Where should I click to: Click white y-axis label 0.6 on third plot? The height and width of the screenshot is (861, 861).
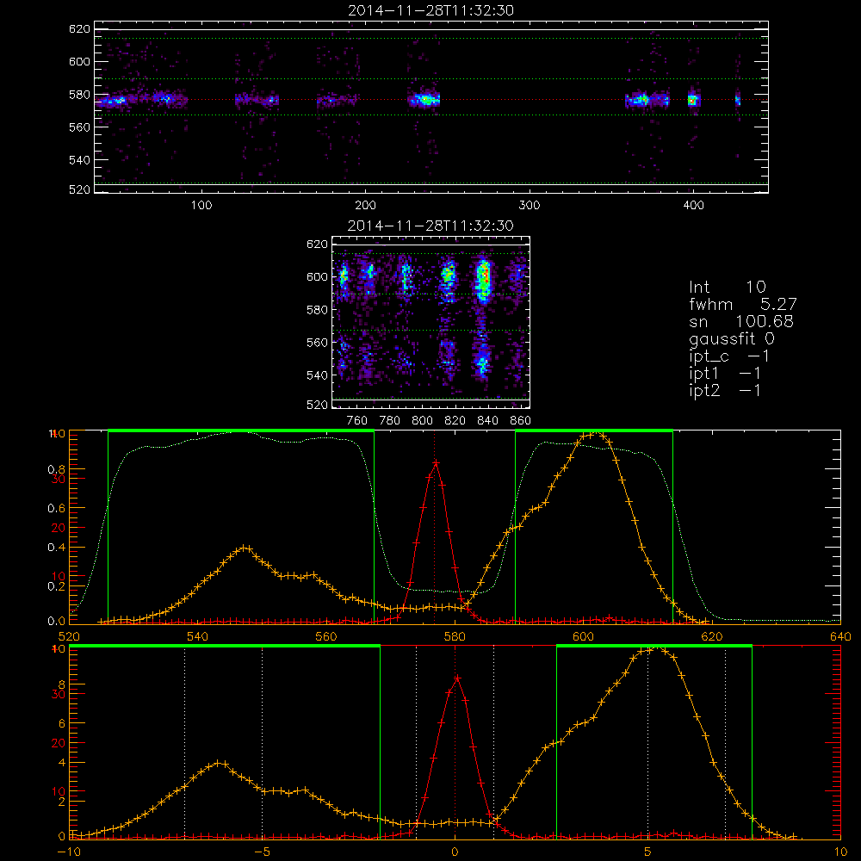pyautogui.click(x=57, y=508)
